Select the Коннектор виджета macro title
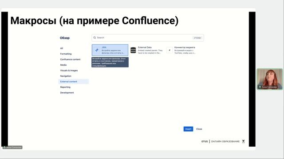Screen dimensions: 284x159 185,47
